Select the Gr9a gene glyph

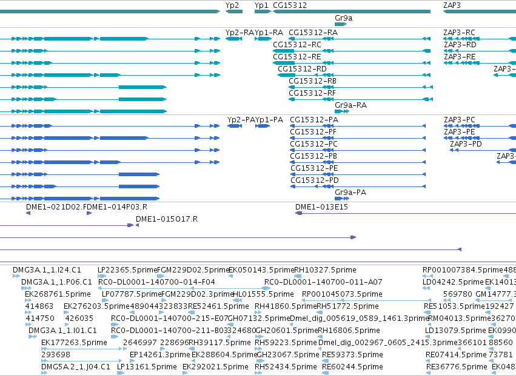pos(341,24)
